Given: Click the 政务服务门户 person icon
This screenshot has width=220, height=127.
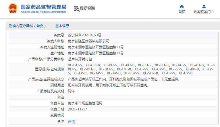Looking at the screenshot, I should point(204,6).
